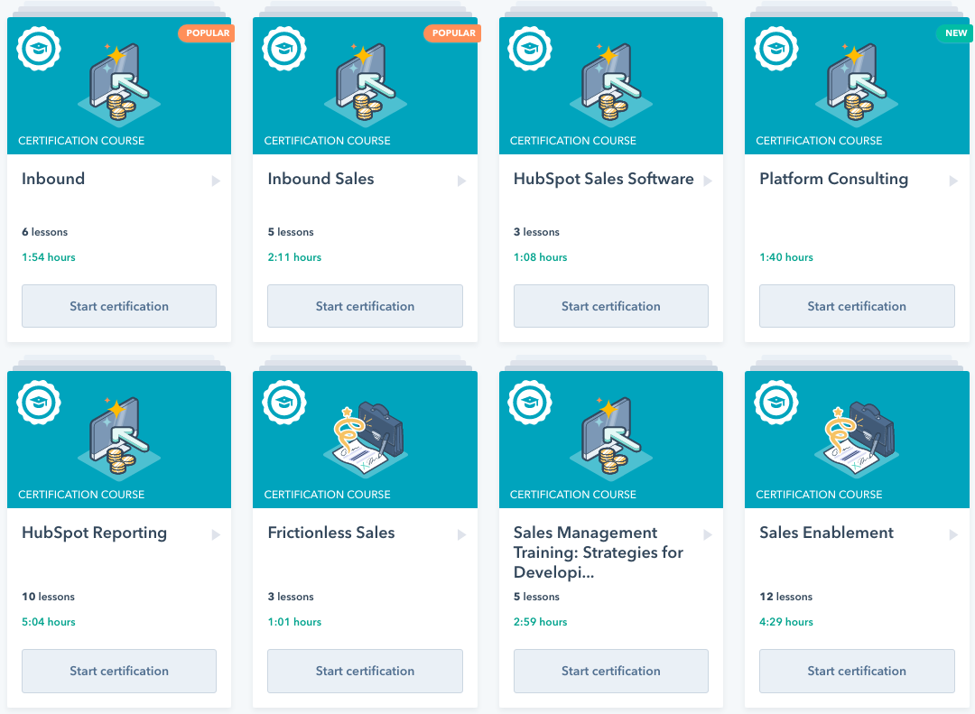Screen dimensions: 975x714
Task: Open the HubSpot Sales Software course title
Action: pyautogui.click(x=603, y=179)
